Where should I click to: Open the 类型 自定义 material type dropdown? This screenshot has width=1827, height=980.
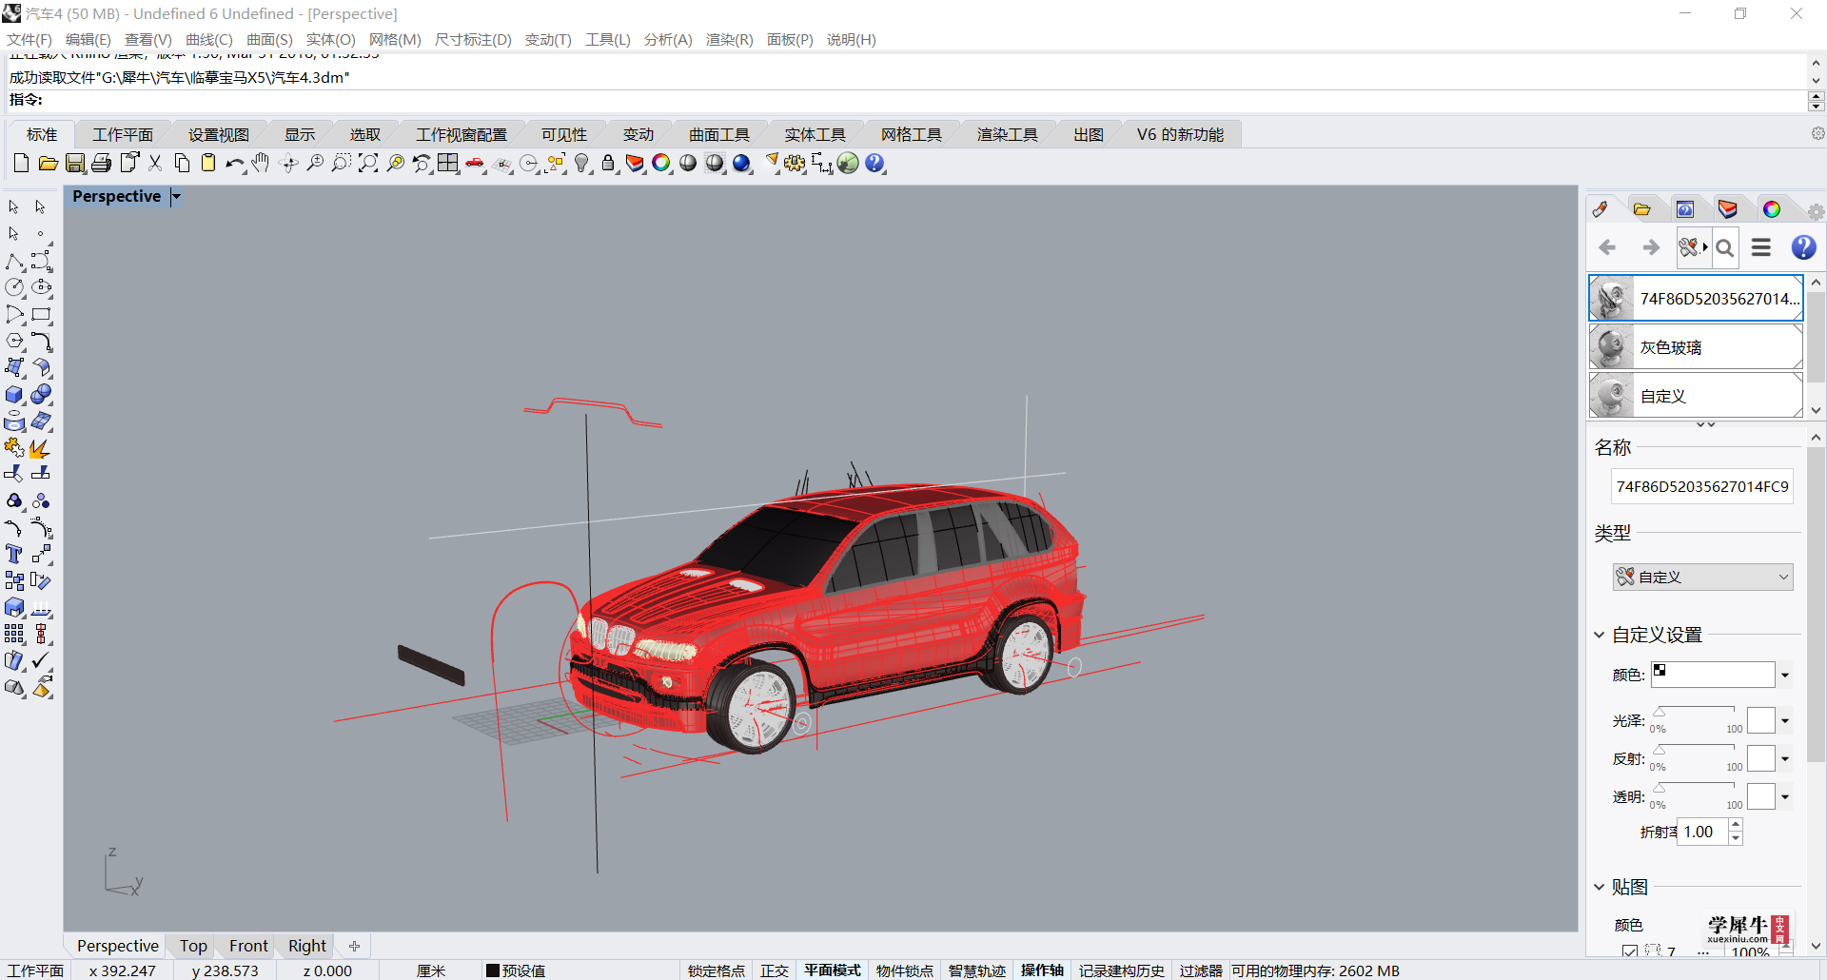(1702, 577)
